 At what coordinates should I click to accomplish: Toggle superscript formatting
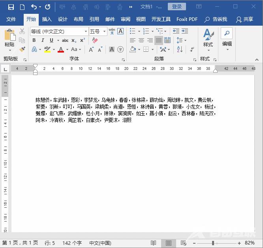[83, 40]
